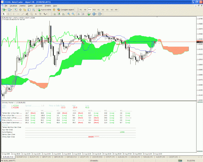The width and height of the screenshot is (203, 162).
Task: Switch chart to Candlesticks style
Action: coord(59,14)
